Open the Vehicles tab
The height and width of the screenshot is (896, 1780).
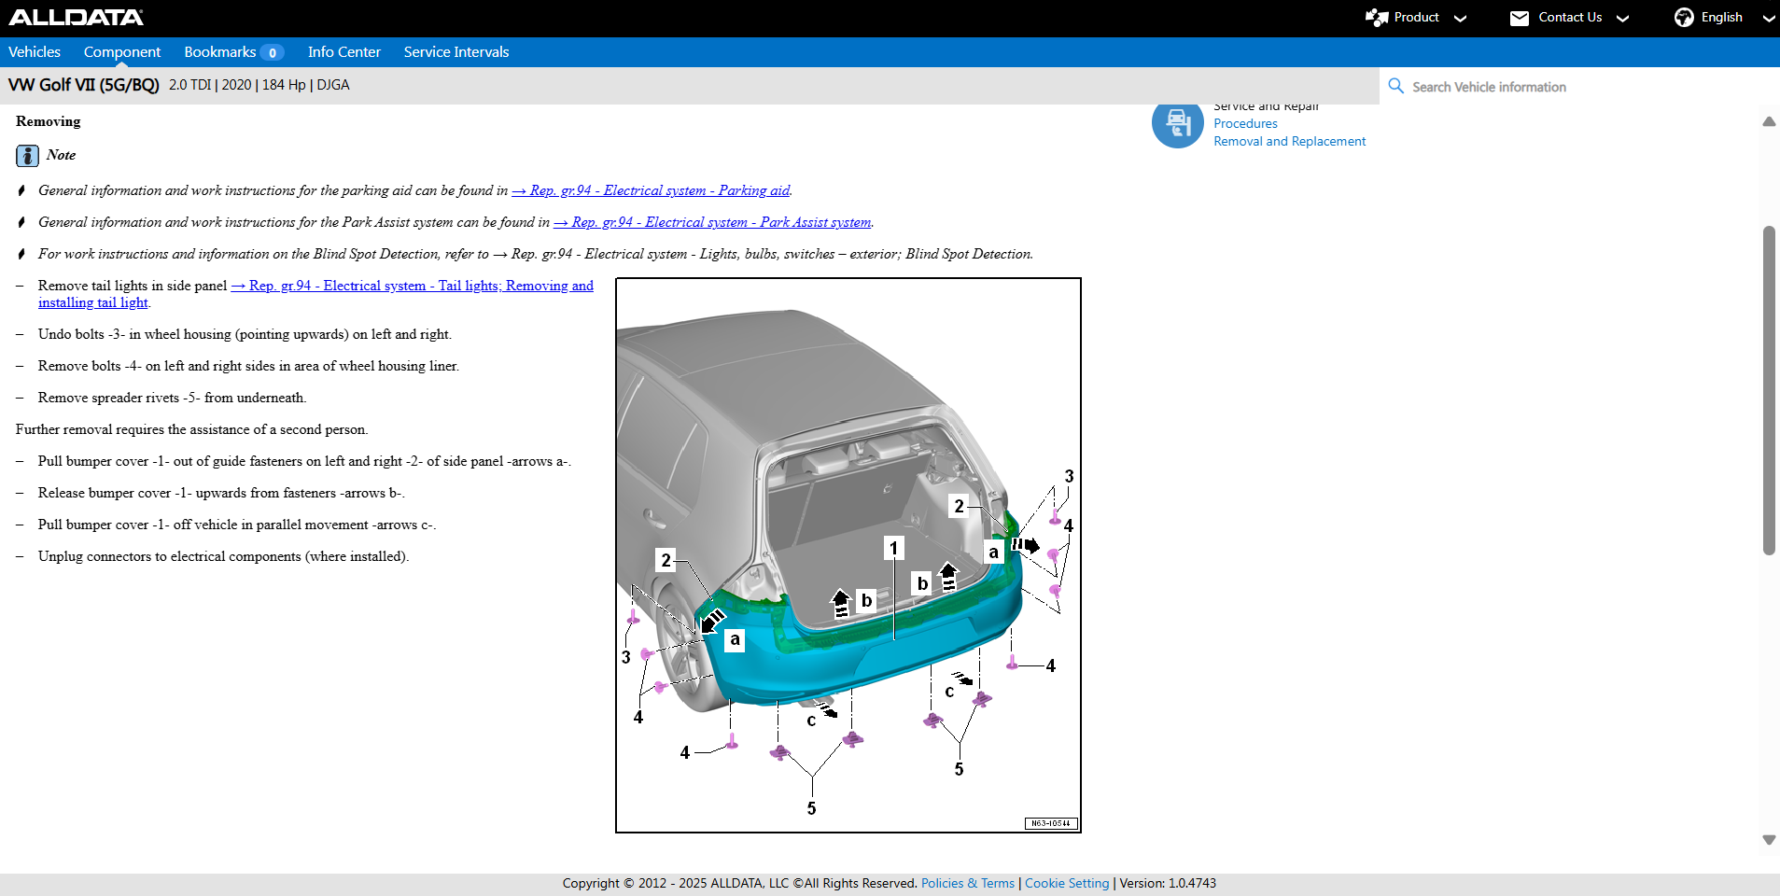pyautogui.click(x=35, y=52)
